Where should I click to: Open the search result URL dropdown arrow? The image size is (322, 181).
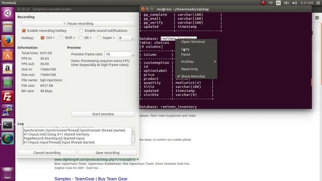pos(137,159)
